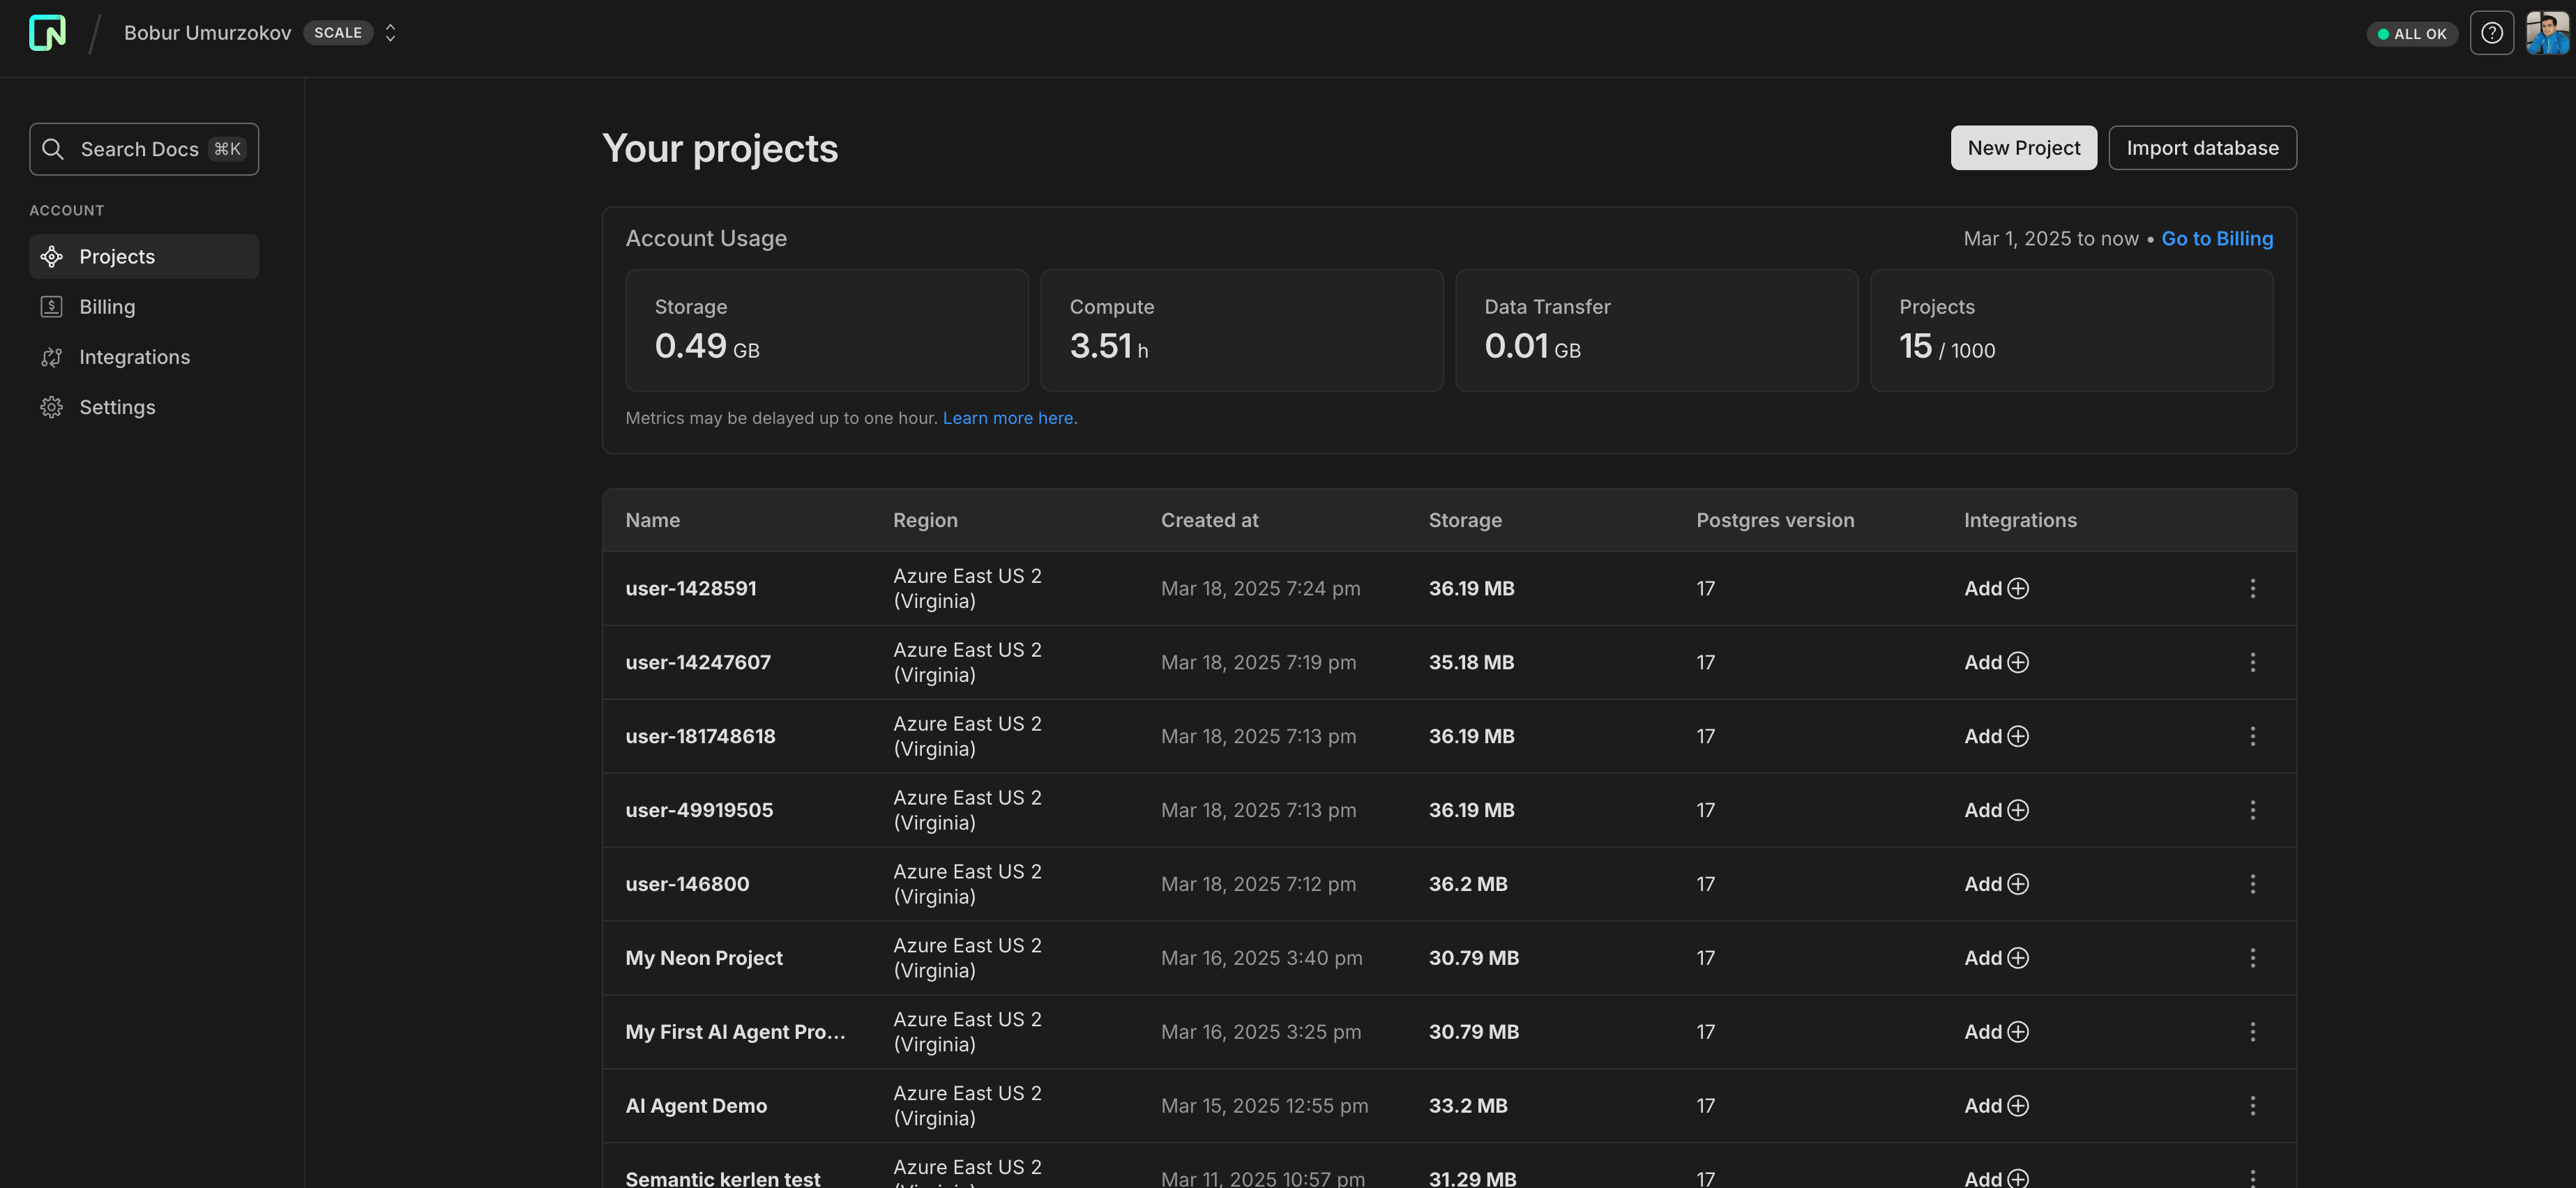2576x1188 pixels.
Task: Open more options for AI Agent Demo
Action: (x=2252, y=1107)
